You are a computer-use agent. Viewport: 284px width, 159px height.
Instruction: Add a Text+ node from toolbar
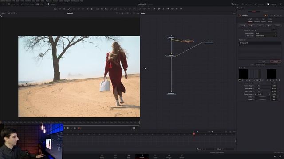point(64,9)
